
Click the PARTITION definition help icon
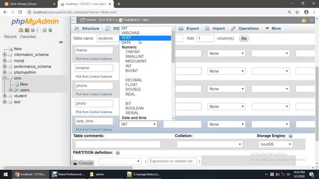[x=118, y=153]
